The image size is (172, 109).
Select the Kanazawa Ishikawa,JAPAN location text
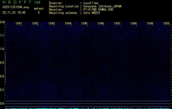click(x=103, y=6)
